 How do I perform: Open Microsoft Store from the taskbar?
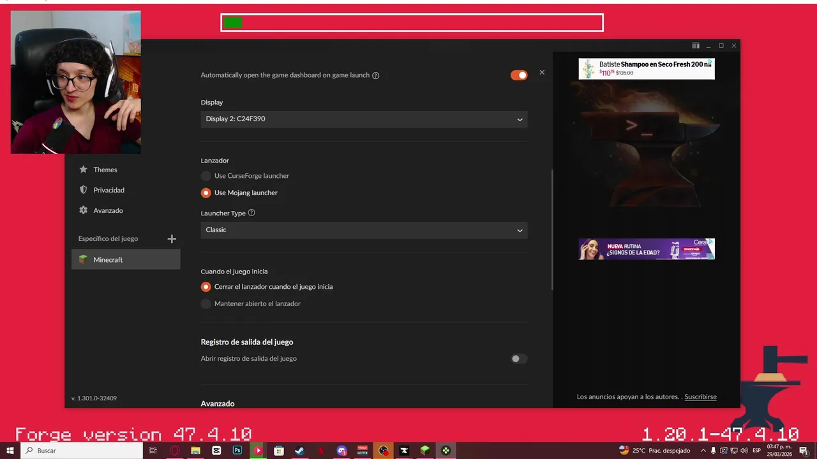(x=279, y=451)
